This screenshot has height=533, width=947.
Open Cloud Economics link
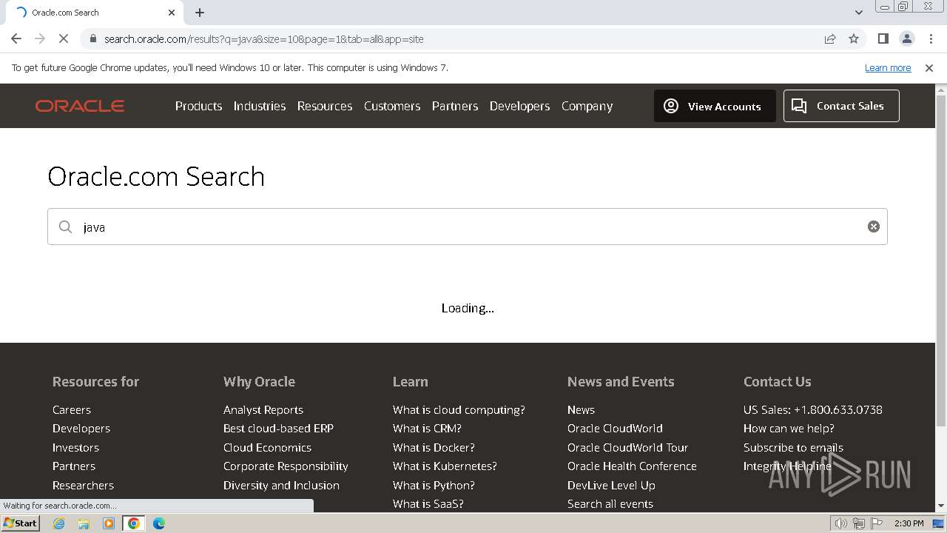(267, 447)
